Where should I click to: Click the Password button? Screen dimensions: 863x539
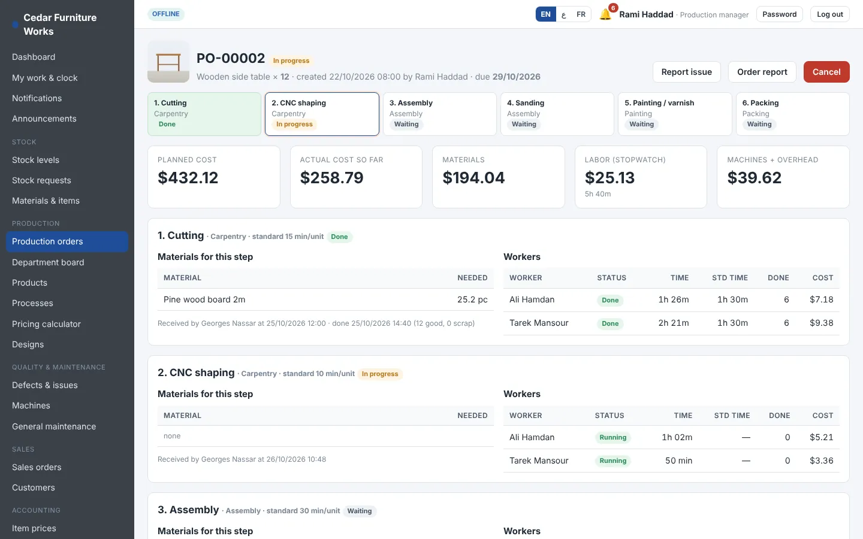tap(779, 14)
